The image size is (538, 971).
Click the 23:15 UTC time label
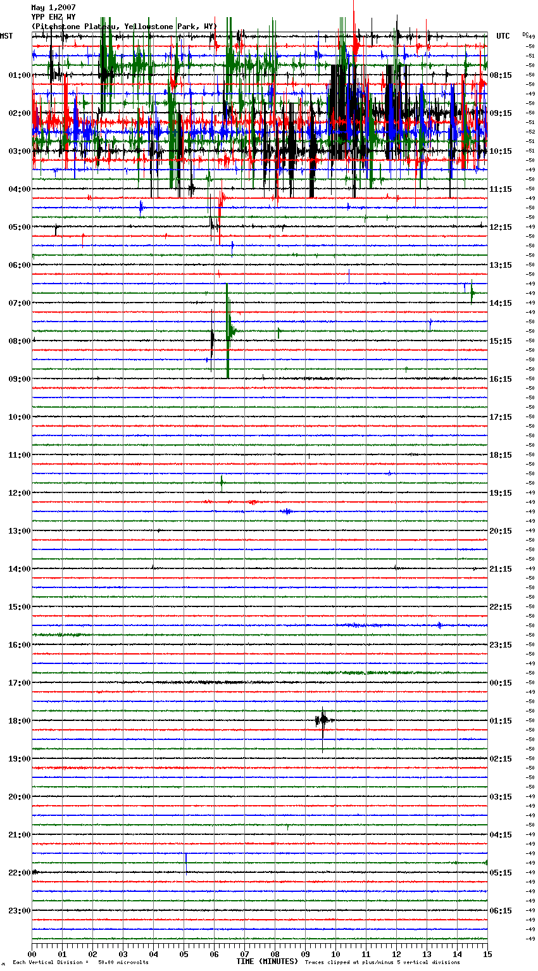pos(501,645)
